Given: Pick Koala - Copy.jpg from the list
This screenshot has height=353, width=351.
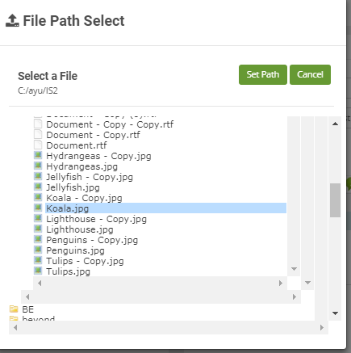Looking at the screenshot, I should coord(84,198).
